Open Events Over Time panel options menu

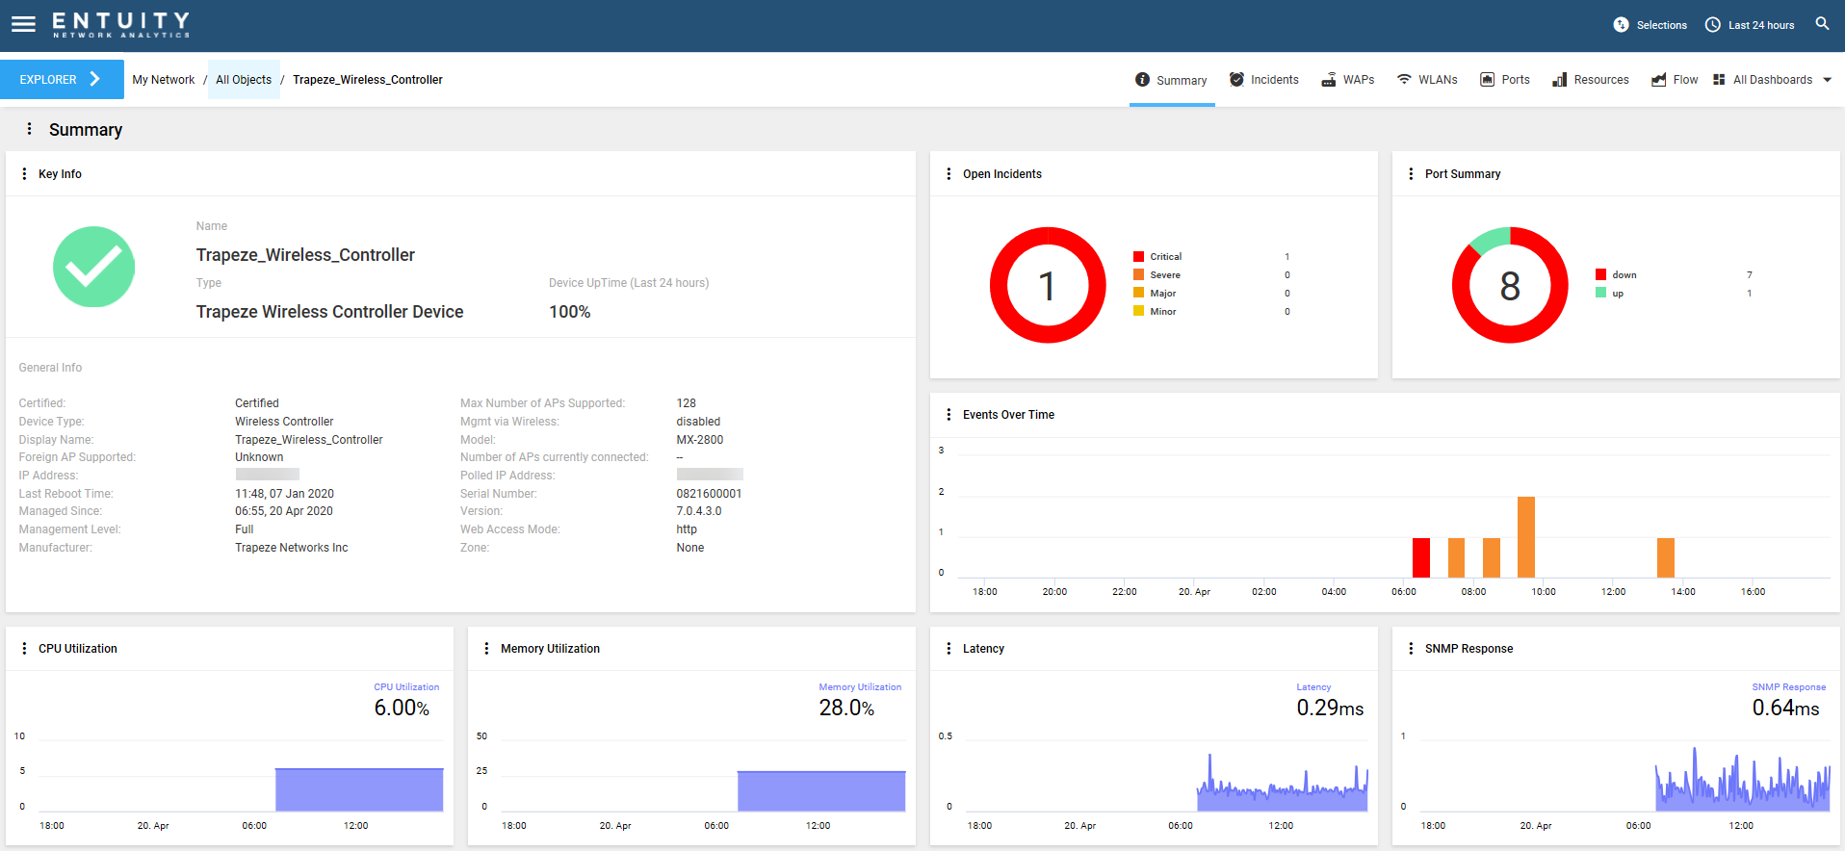[x=948, y=415]
